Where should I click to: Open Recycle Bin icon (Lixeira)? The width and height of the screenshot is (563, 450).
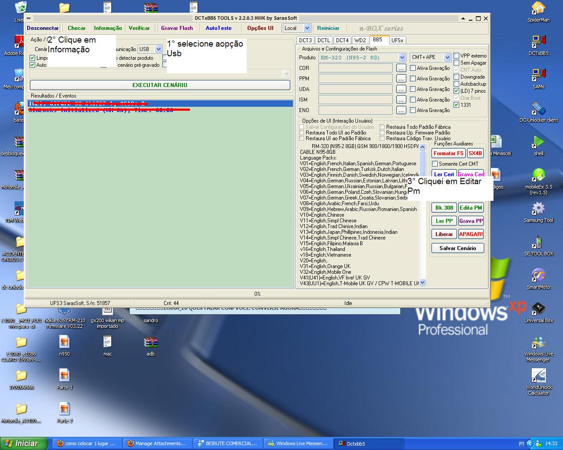click(20, 11)
